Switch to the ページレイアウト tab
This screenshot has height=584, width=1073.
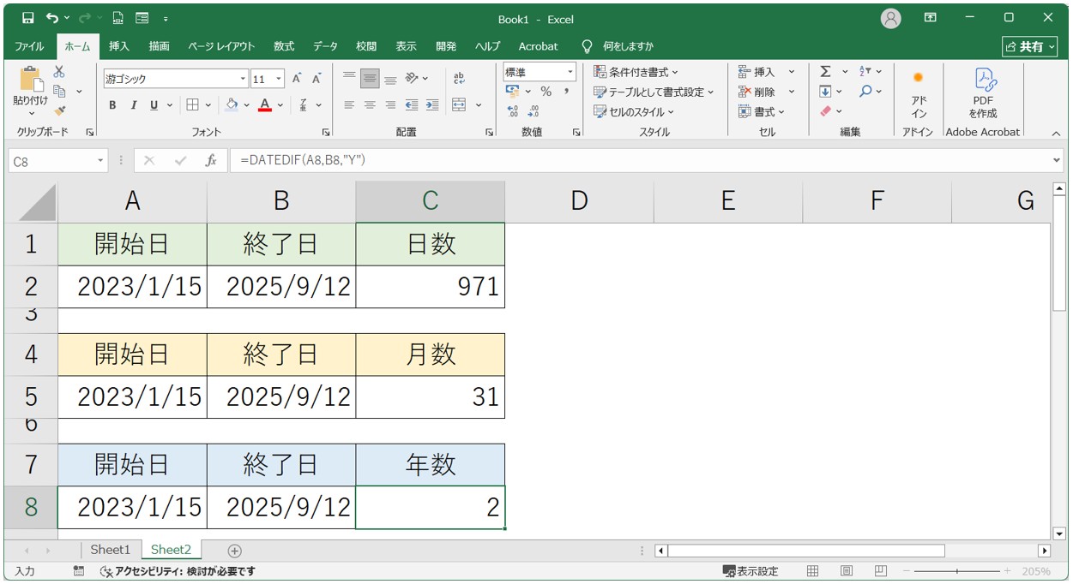221,46
